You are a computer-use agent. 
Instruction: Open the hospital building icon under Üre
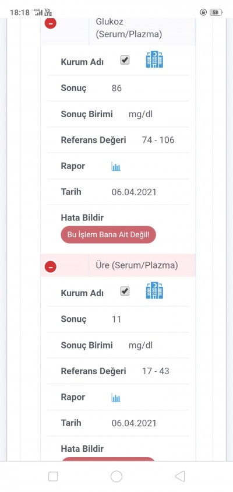click(154, 290)
